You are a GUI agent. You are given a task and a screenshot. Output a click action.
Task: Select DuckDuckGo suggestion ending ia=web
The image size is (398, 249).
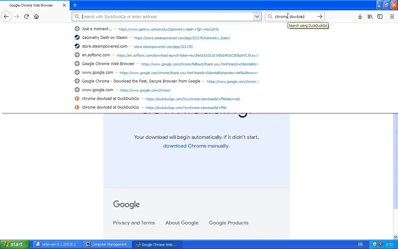pyautogui.click(x=167, y=99)
